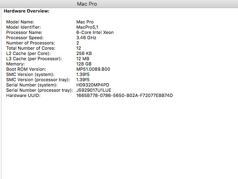This screenshot has height=179, width=238.
Task: Click the SMC Version (processor tray) label
Action: coord(38,80)
